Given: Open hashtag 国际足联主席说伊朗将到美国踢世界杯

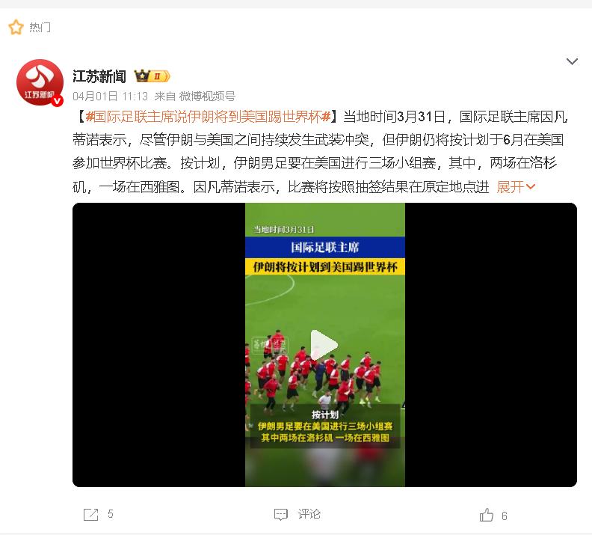Looking at the screenshot, I should point(208,117).
